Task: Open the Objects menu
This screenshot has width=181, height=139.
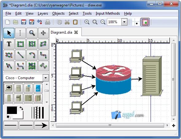Action: tap(58, 13)
